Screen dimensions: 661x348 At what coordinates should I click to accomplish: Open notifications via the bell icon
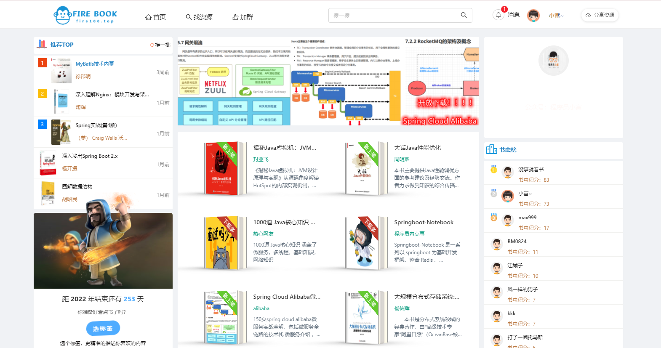click(498, 15)
